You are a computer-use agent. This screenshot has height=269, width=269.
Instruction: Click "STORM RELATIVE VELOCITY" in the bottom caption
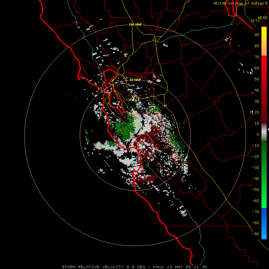[x=93, y=267]
